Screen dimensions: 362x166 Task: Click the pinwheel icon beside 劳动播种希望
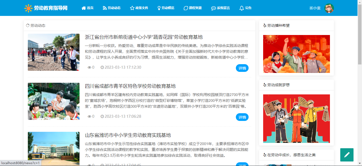(265, 25)
